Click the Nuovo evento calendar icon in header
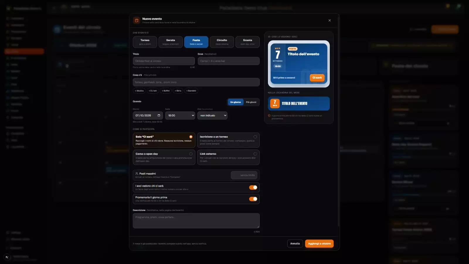Screen dimensions: 469x264 136,20
